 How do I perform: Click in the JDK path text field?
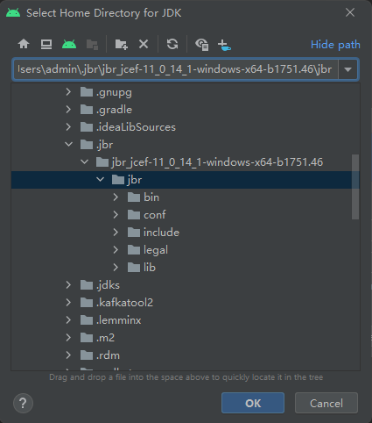point(176,69)
